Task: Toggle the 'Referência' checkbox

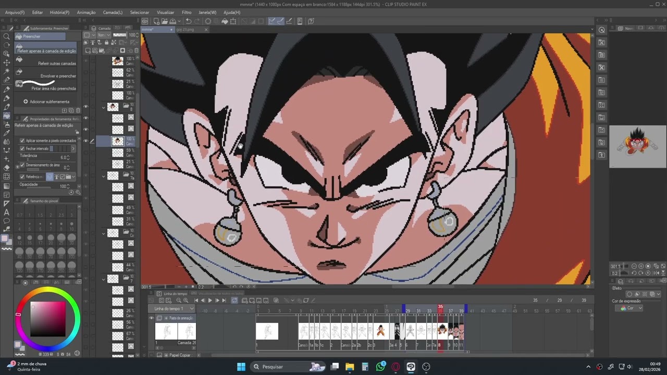Action: (22, 177)
